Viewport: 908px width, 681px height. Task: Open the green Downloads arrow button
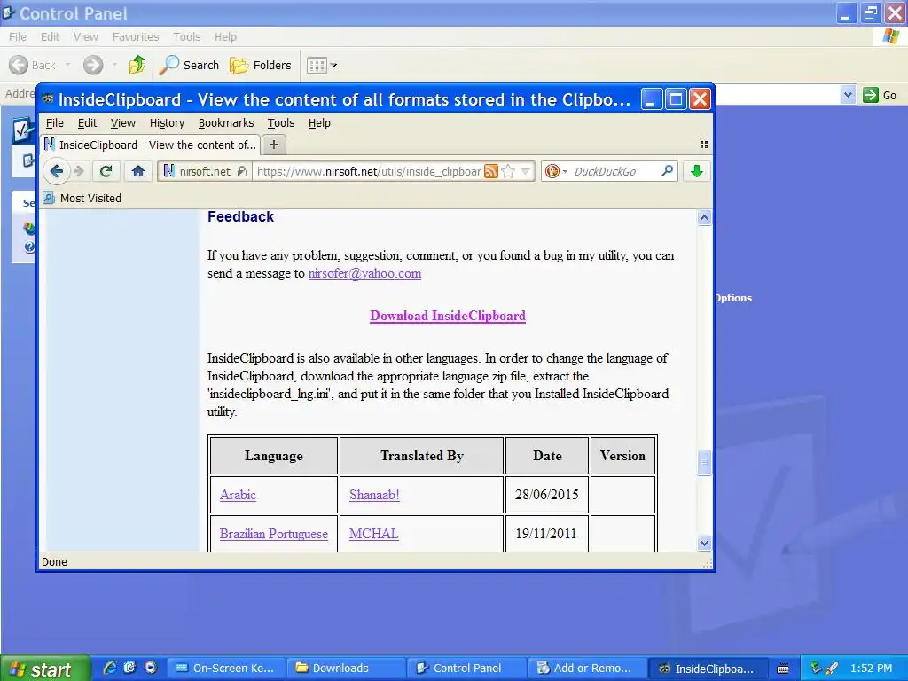click(x=697, y=171)
